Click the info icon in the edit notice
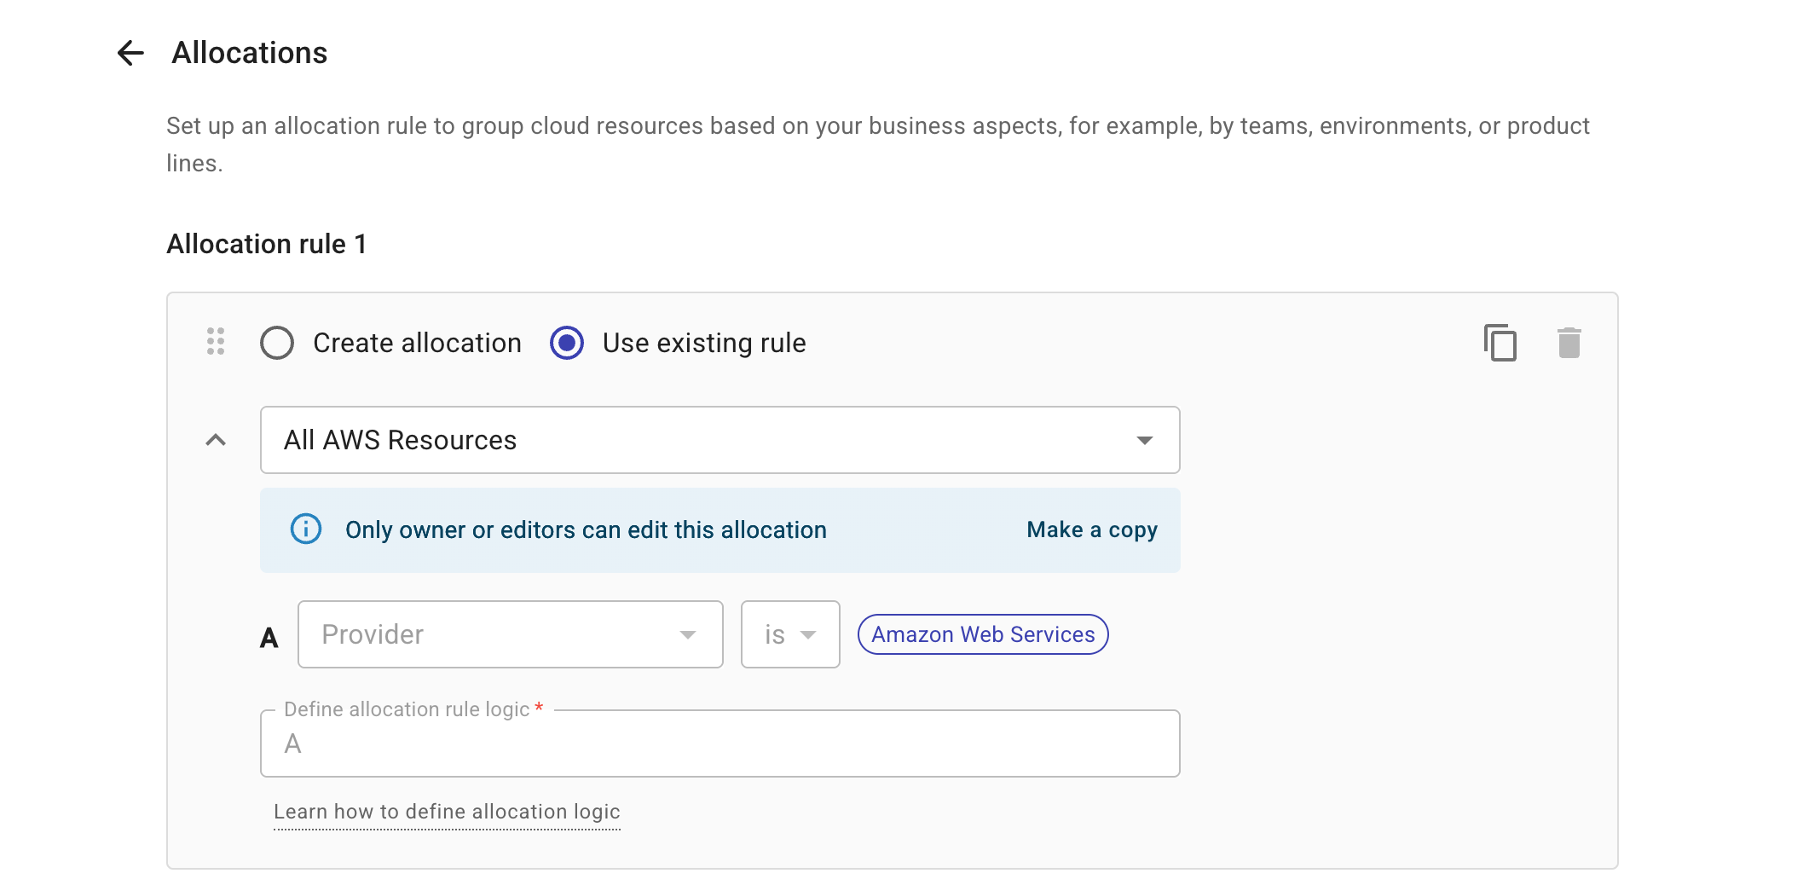The height and width of the screenshot is (885, 1809). (x=306, y=529)
